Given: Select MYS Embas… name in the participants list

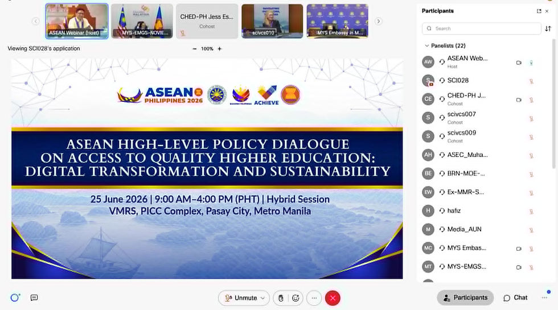Looking at the screenshot, I should click(x=466, y=248).
